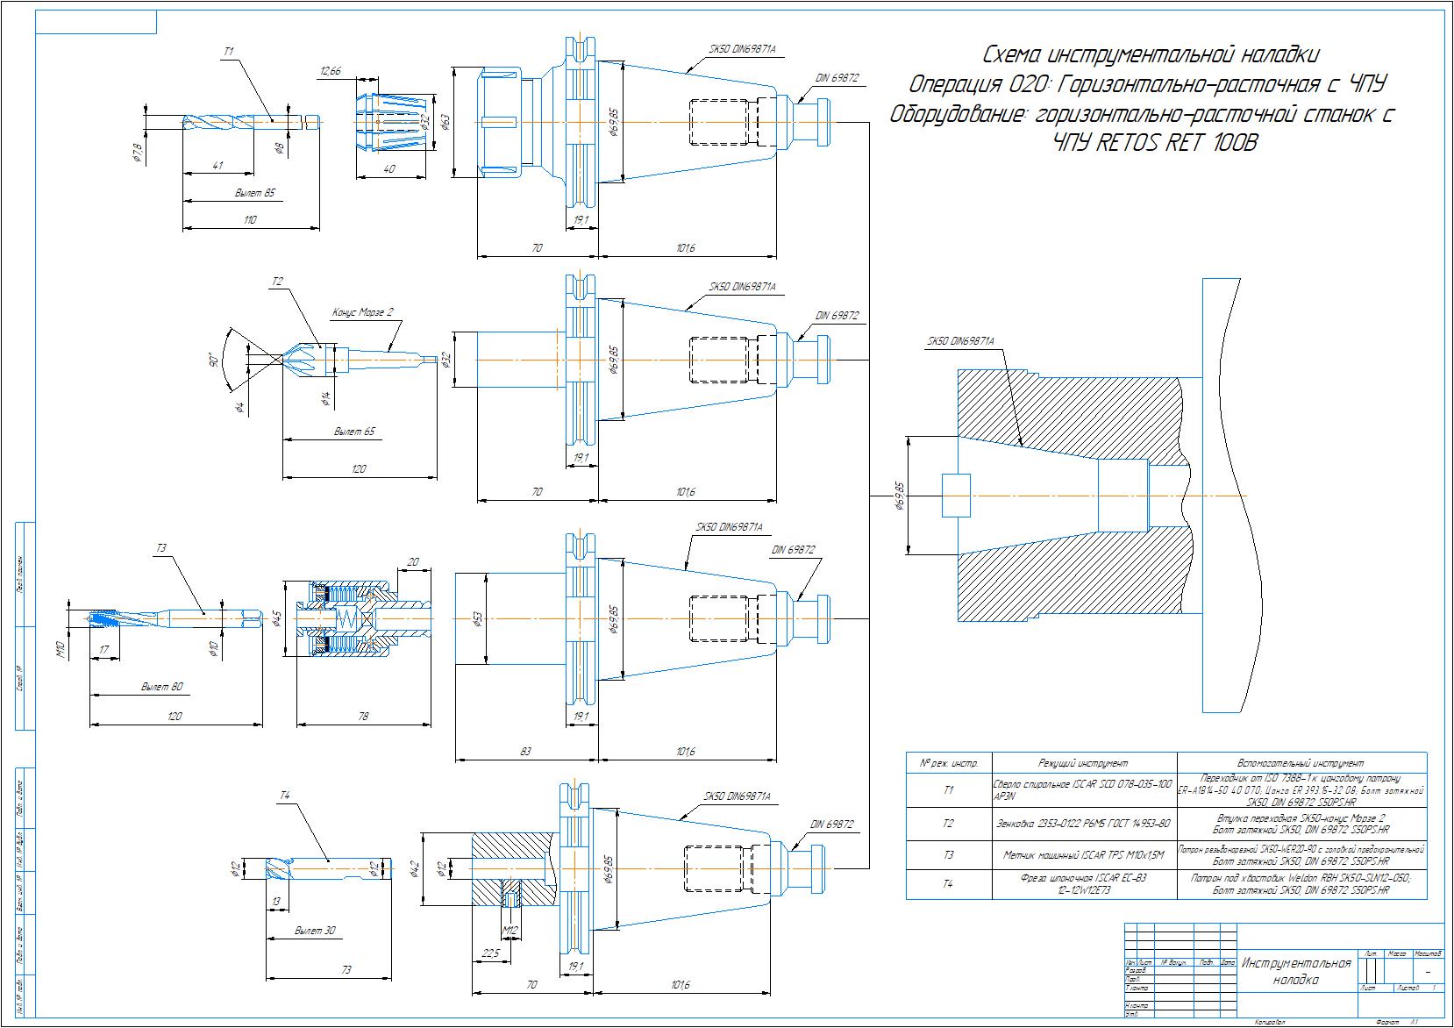Select the "ø45" tapping head diameter

[276, 618]
